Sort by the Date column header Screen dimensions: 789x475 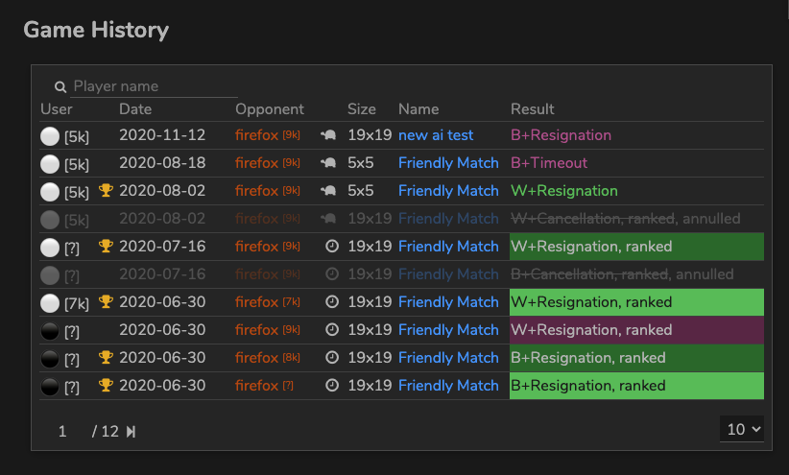click(135, 109)
